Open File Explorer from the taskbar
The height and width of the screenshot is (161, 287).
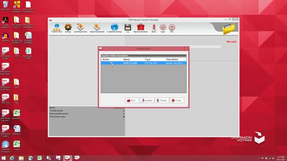[21, 158]
